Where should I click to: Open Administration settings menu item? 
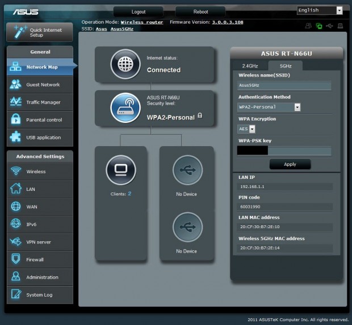[x=40, y=277]
